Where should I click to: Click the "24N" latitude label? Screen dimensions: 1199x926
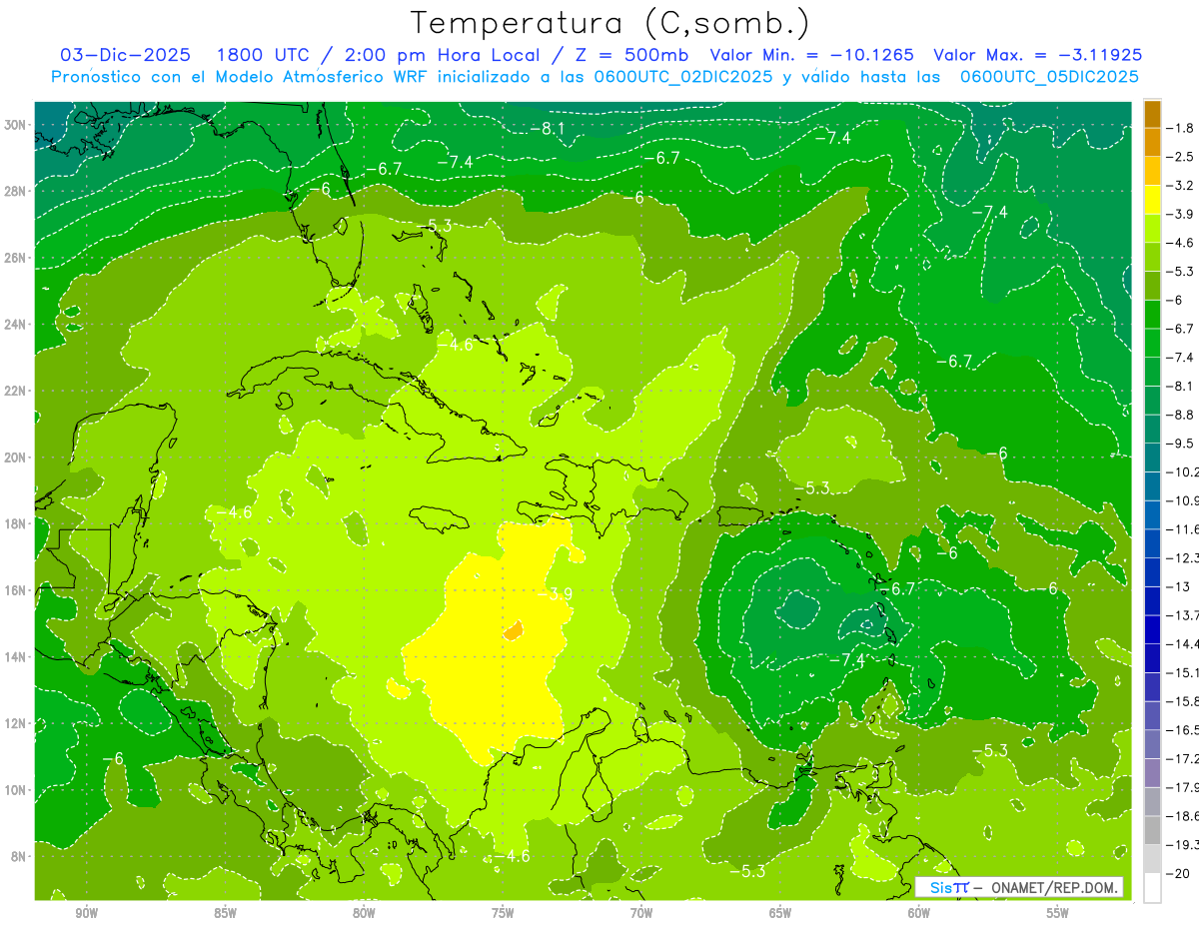[15, 324]
